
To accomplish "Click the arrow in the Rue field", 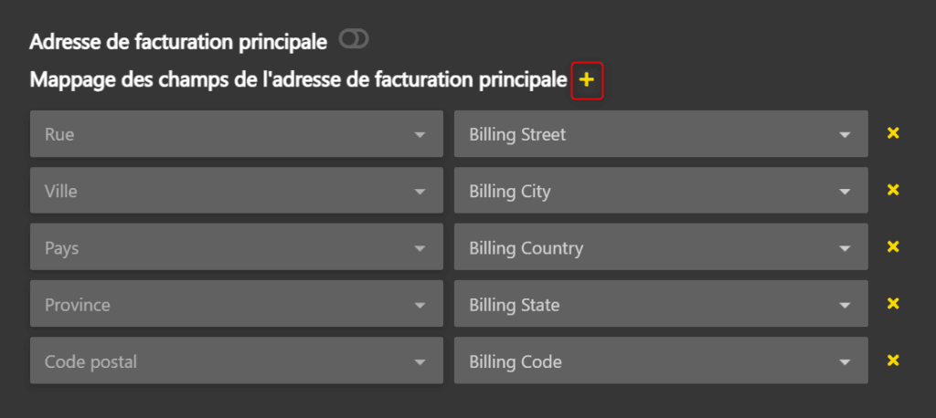I will pos(420,135).
